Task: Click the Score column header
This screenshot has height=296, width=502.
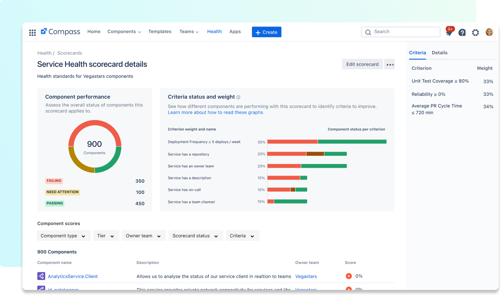Action: tap(350, 263)
